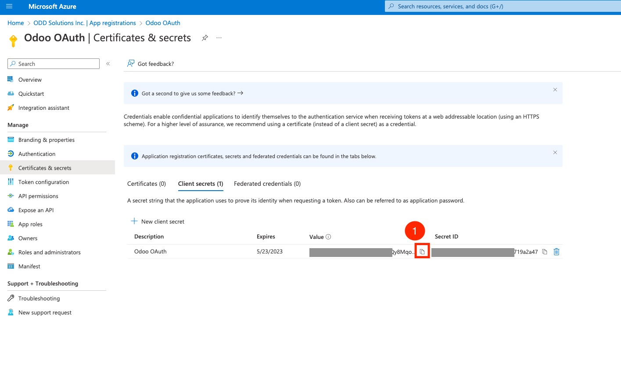Image resolution: width=621 pixels, height=365 pixels.
Task: Click the Value column info icon
Action: click(328, 237)
